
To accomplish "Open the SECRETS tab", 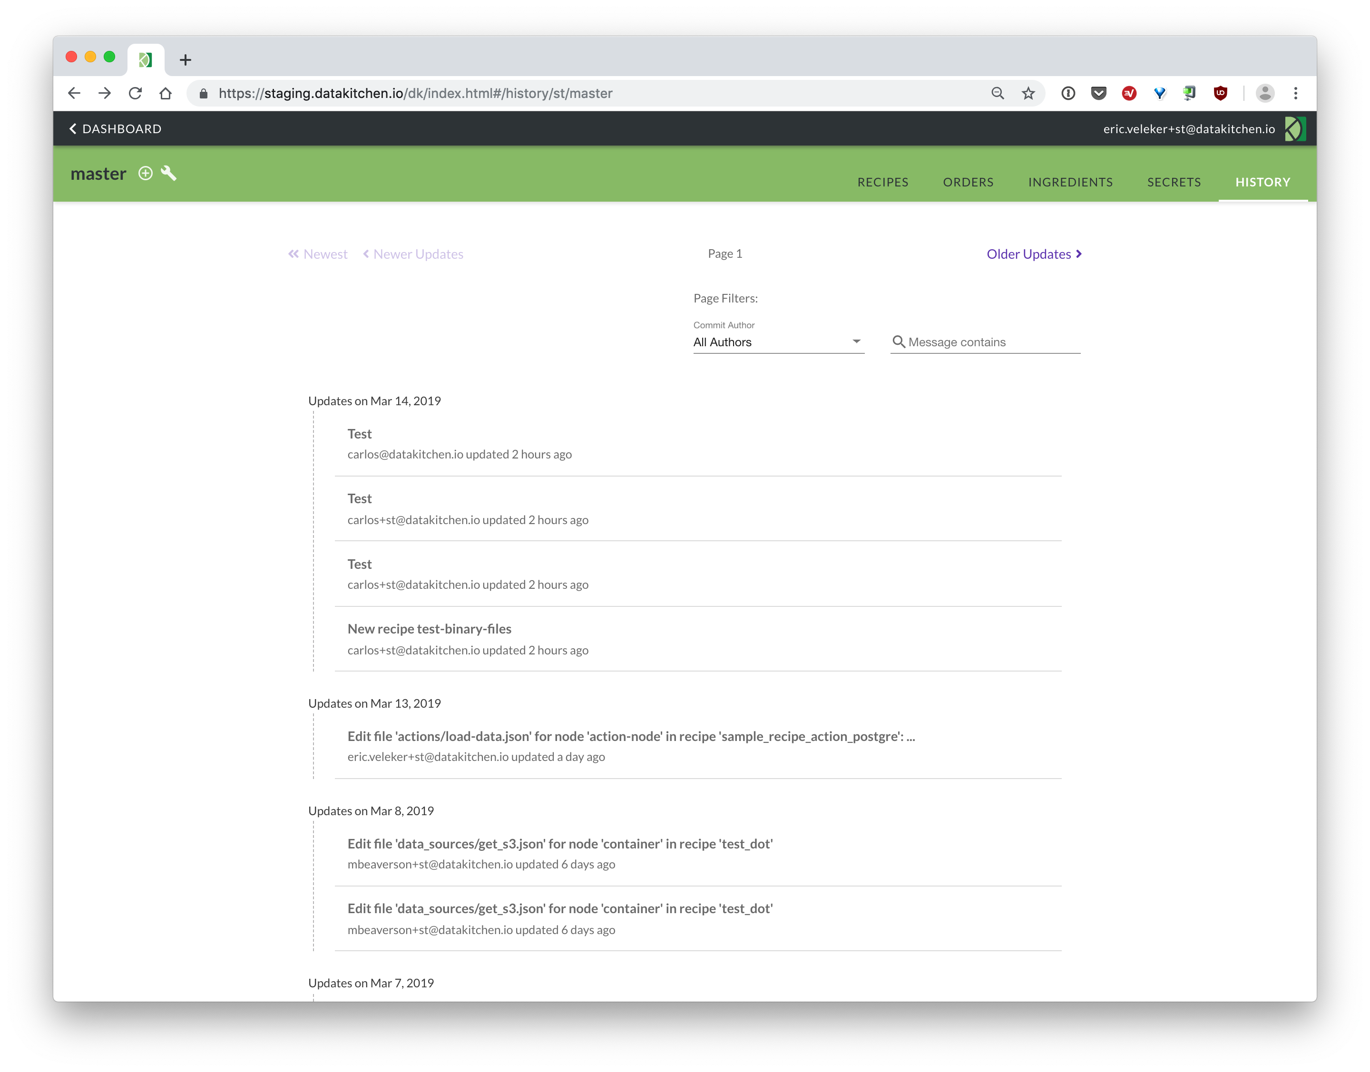I will [x=1174, y=182].
